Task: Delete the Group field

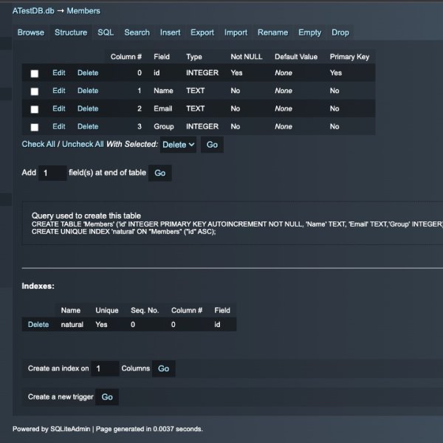Action: [x=87, y=126]
